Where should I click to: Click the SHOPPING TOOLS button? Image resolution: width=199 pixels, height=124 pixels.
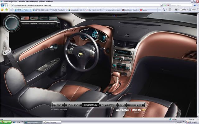(136, 105)
